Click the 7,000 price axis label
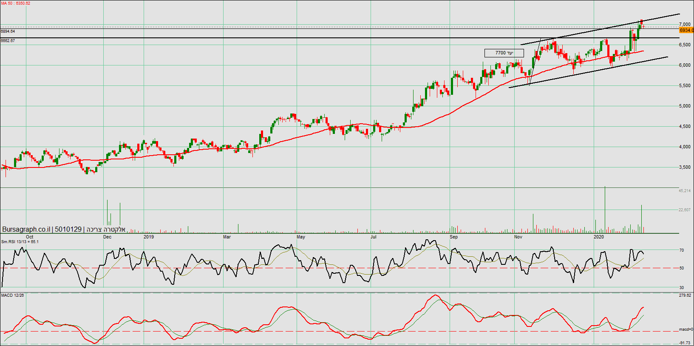Viewport: 694px width, 346px height. click(685, 25)
